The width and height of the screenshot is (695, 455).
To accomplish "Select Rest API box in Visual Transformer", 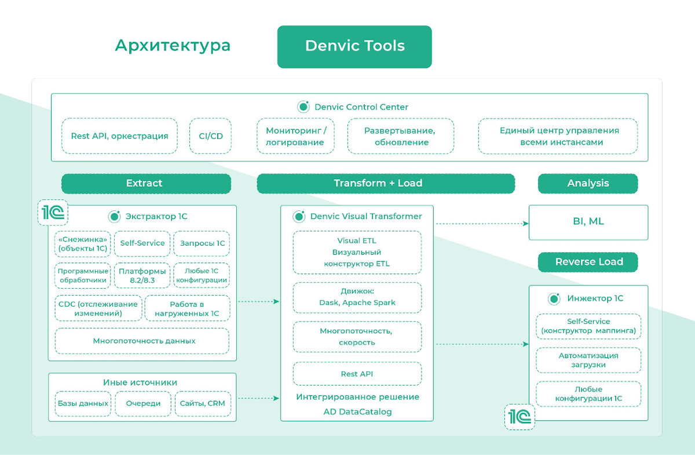I will click(x=357, y=374).
